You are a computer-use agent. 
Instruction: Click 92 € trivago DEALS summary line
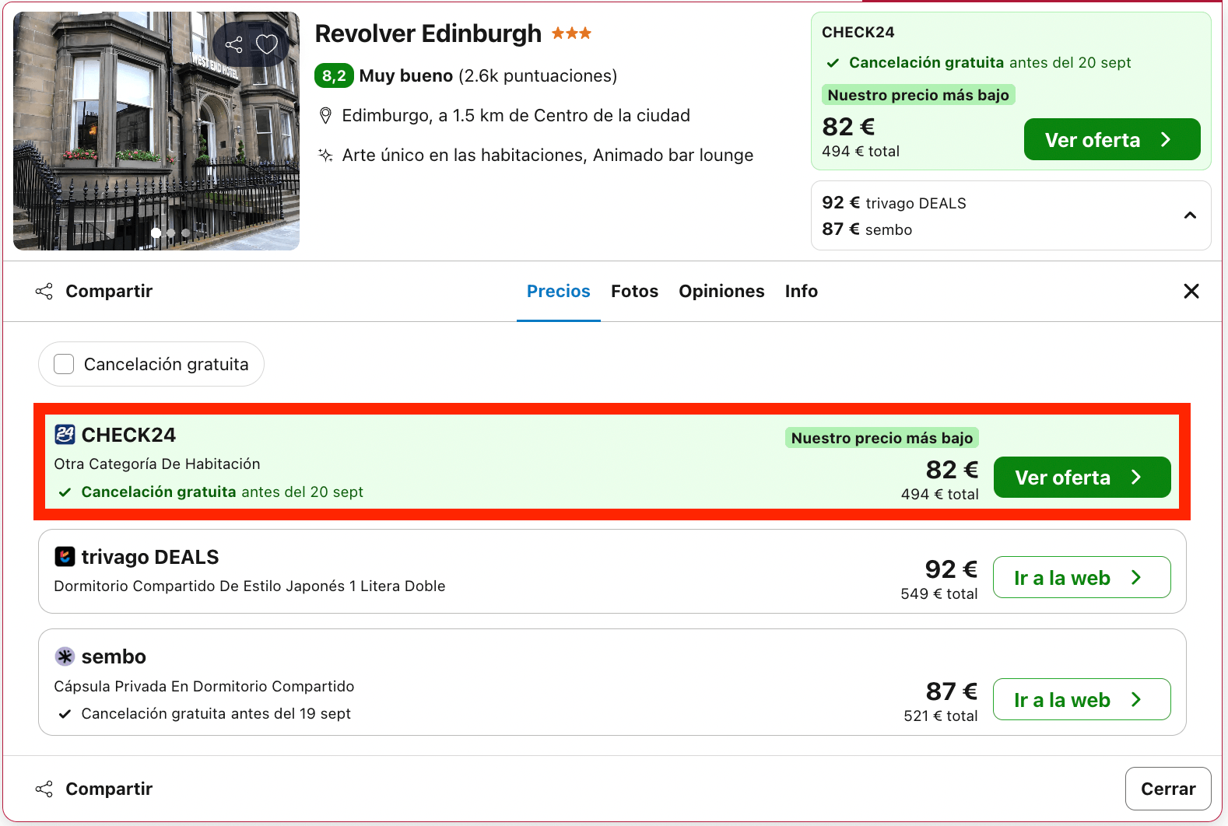[894, 203]
